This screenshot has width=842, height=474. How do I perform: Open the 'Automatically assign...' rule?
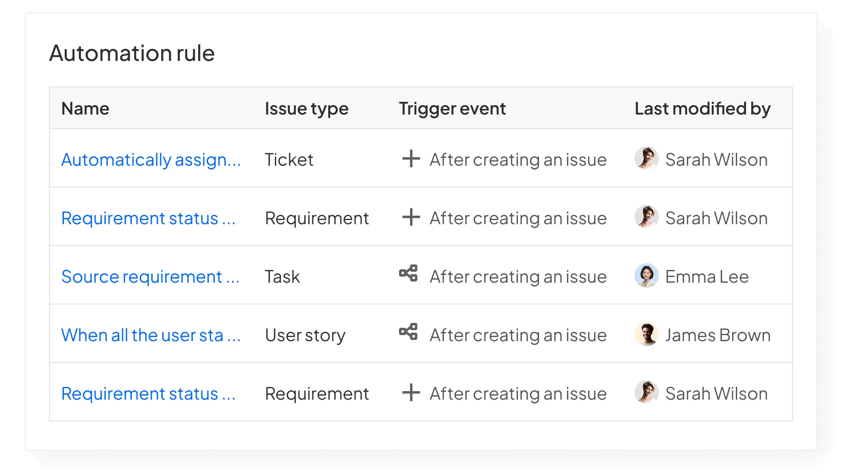click(x=151, y=160)
